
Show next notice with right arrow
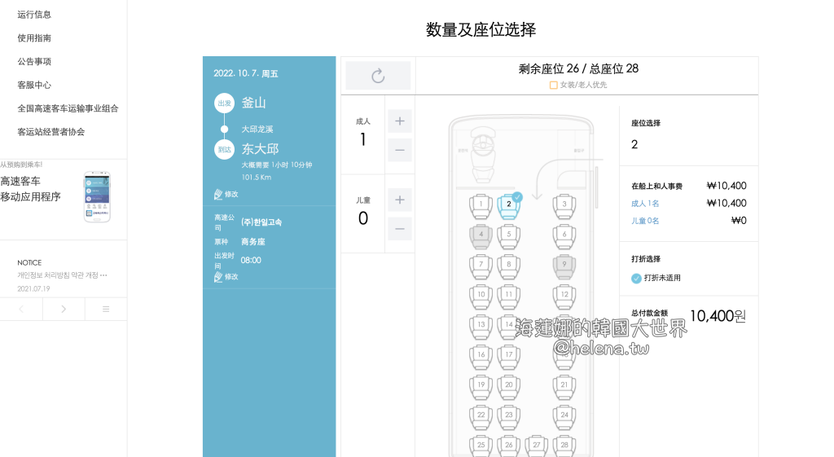click(x=64, y=309)
